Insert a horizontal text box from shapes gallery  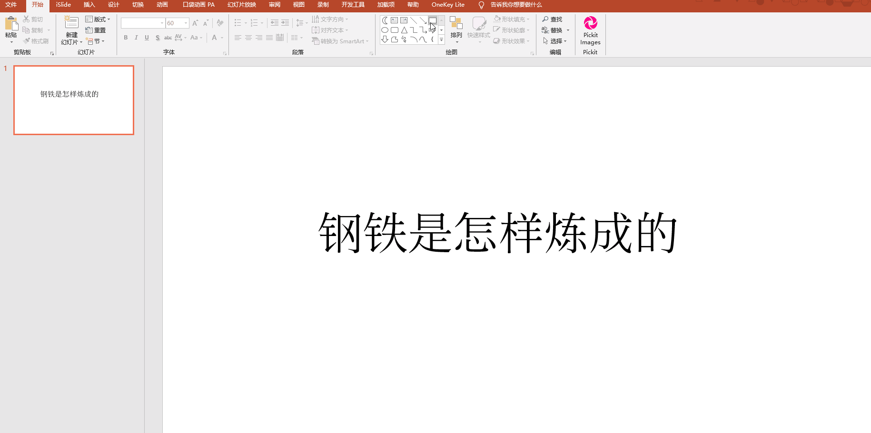pos(394,20)
